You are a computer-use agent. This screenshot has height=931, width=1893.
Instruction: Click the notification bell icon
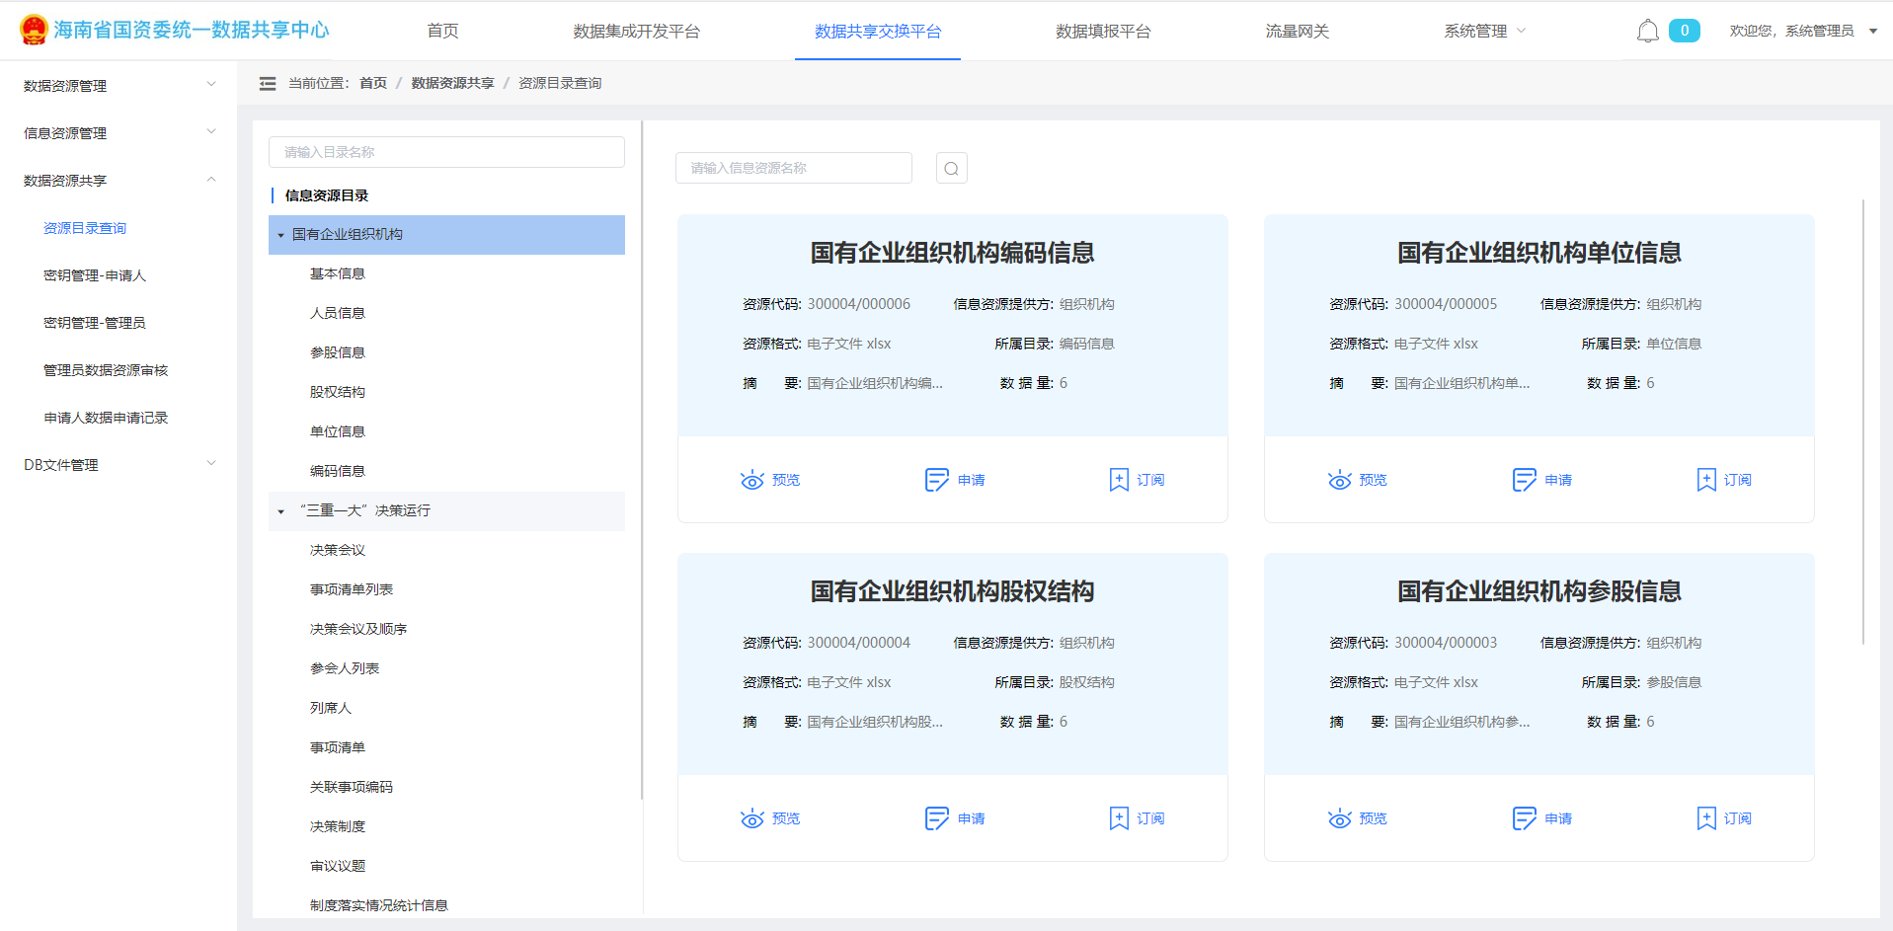click(x=1647, y=32)
